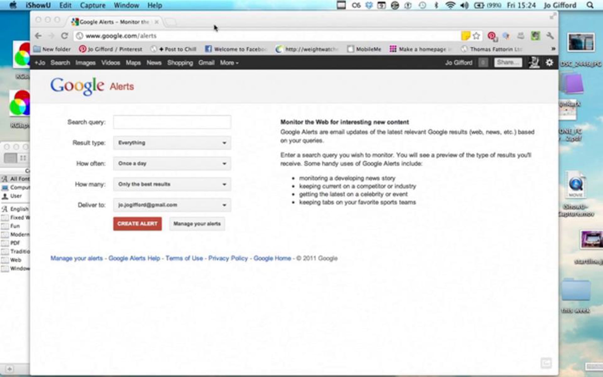Click the Dropbox icon in menu bar
603x377 pixels.
coord(369,5)
